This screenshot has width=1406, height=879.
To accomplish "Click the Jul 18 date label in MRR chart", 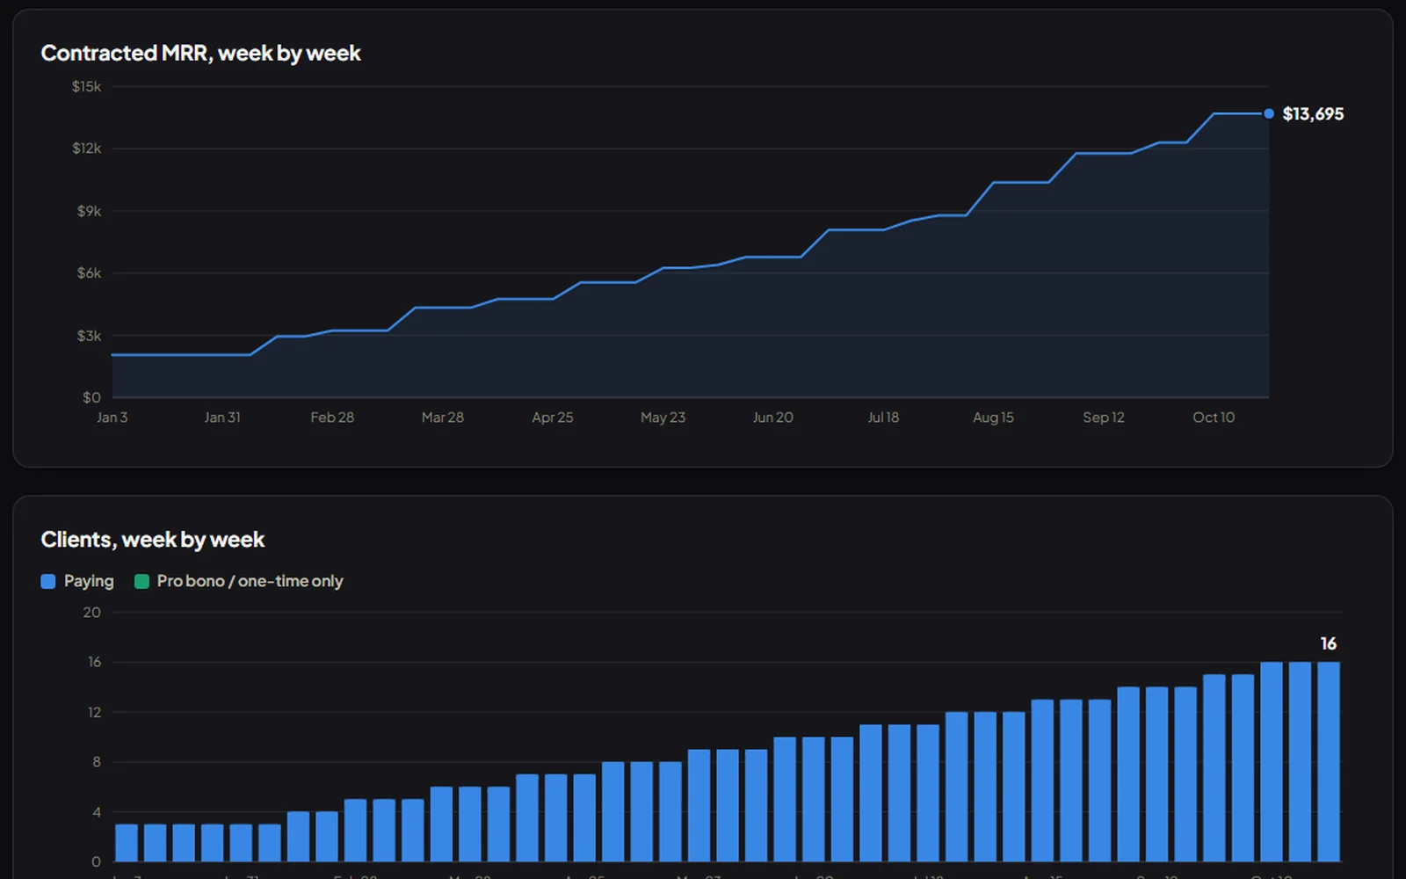I will click(883, 418).
